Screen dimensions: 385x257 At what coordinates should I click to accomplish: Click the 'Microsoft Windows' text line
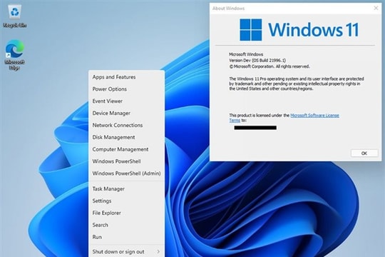[246, 54]
